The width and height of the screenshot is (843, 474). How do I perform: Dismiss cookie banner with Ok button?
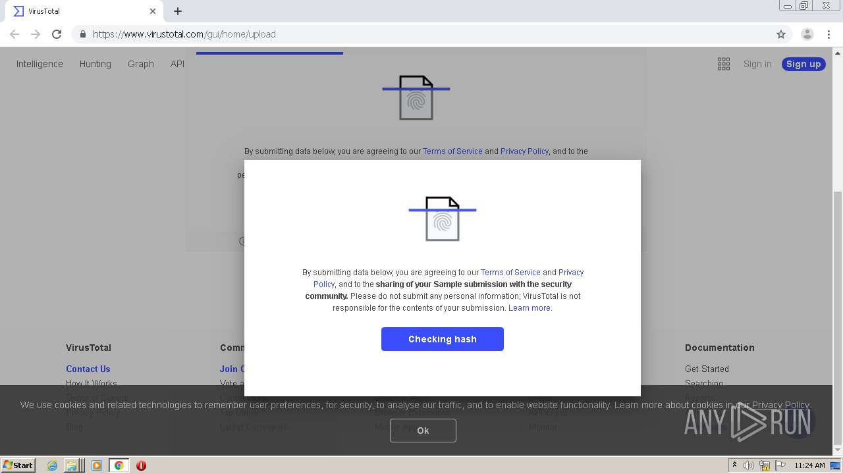[x=423, y=431]
